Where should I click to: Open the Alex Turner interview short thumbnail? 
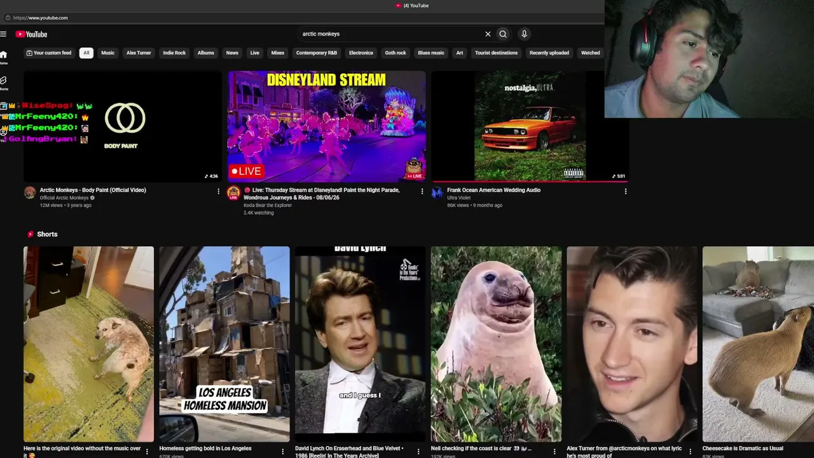click(632, 344)
